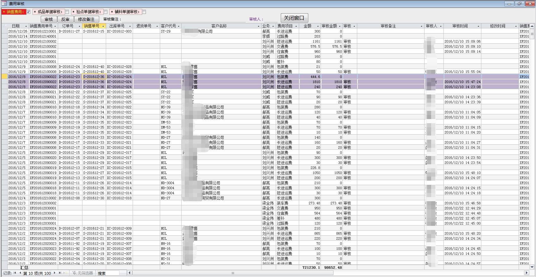Select cell XF201612210001 dated 2016/12/26
The width and height of the screenshot is (536, 277).
tap(43, 31)
